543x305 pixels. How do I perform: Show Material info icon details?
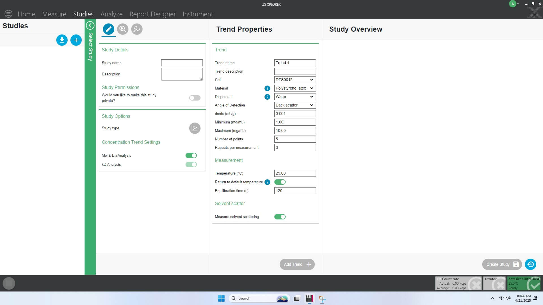click(x=267, y=88)
